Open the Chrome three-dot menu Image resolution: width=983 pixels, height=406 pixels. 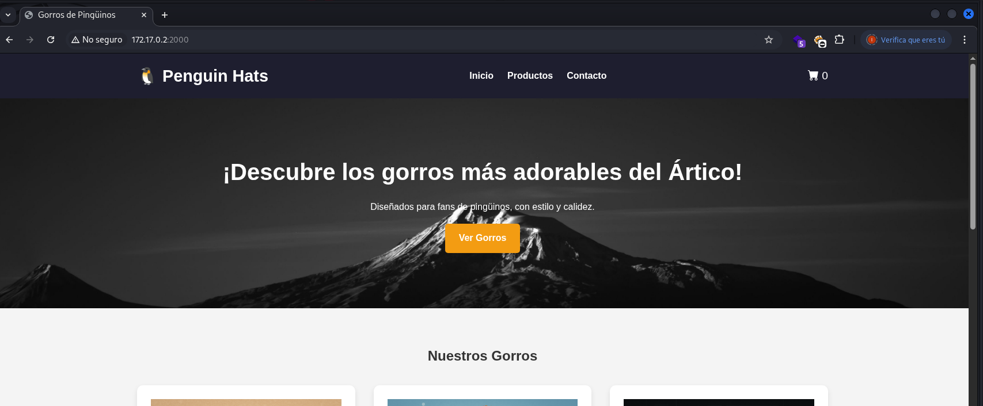tap(965, 40)
